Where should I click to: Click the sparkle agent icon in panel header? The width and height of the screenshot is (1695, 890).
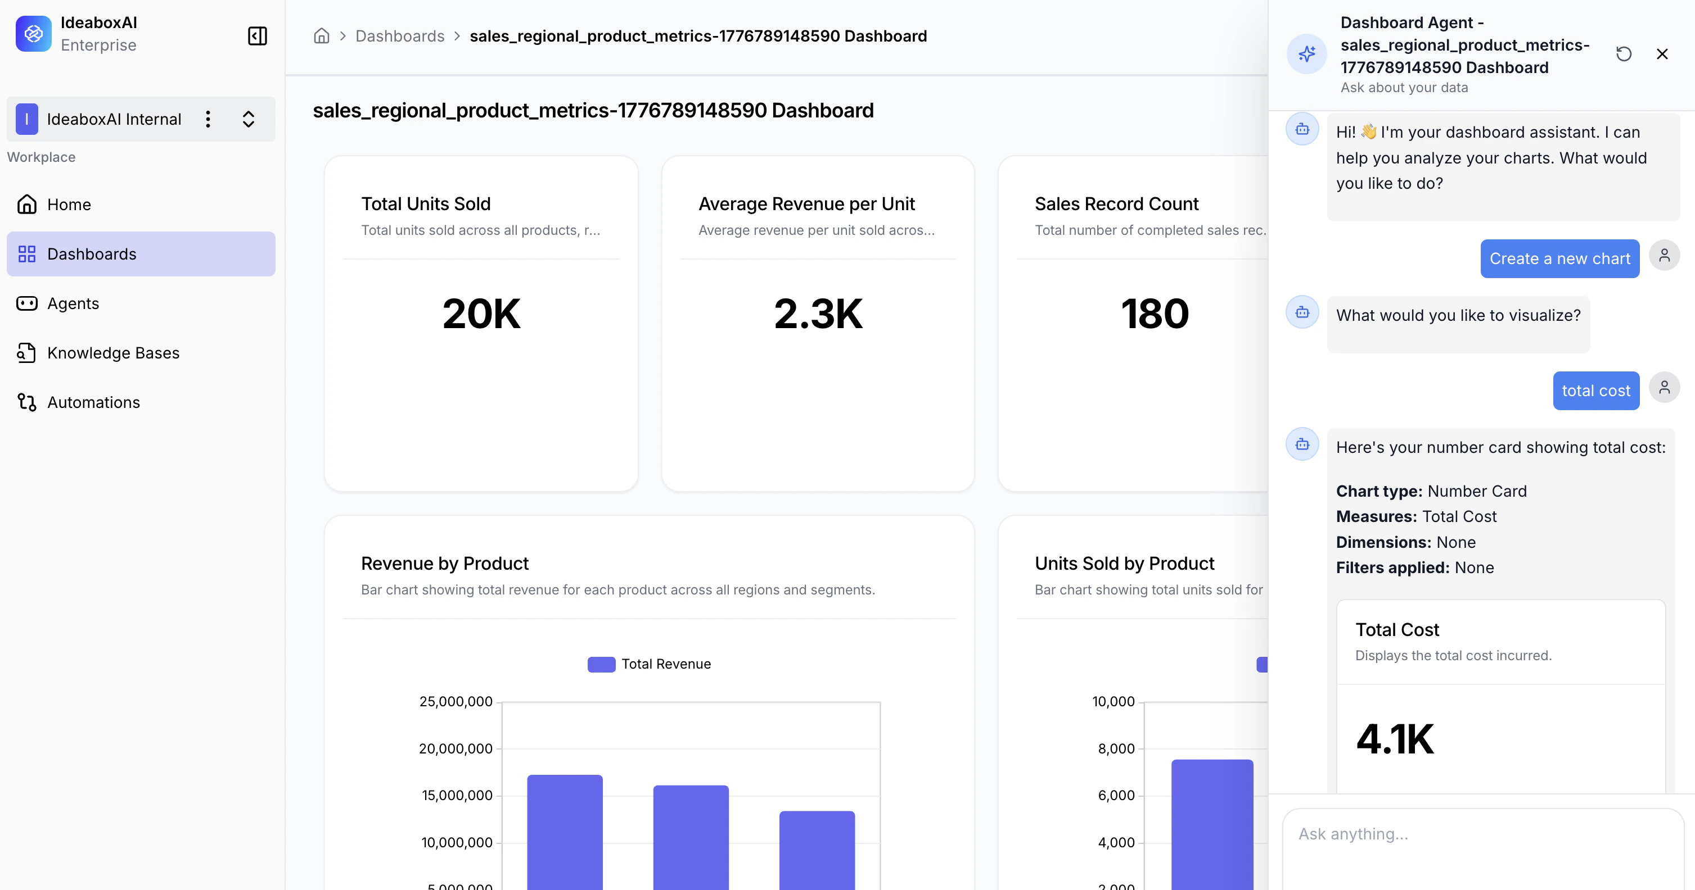(1307, 54)
